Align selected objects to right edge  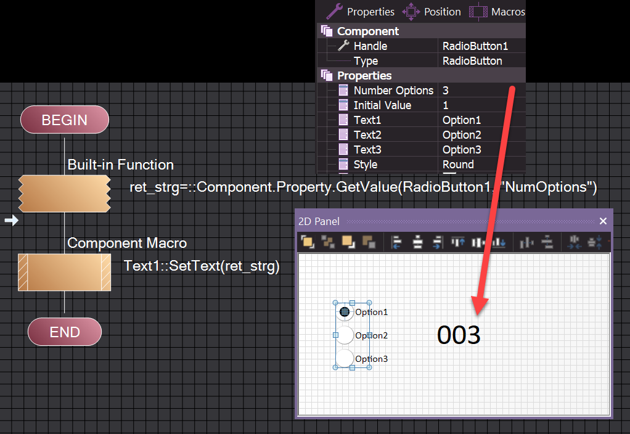click(x=438, y=242)
